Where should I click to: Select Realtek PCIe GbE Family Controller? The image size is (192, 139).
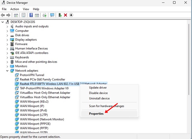42,79
